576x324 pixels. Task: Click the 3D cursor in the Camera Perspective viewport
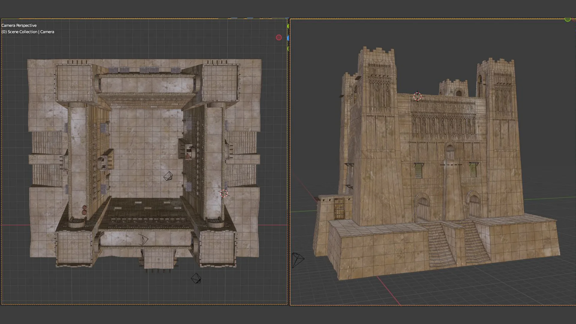pyautogui.click(x=224, y=194)
